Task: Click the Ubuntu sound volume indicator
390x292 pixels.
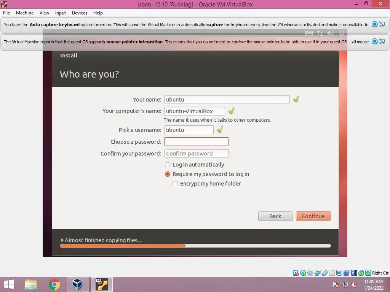Action: tap(331, 33)
